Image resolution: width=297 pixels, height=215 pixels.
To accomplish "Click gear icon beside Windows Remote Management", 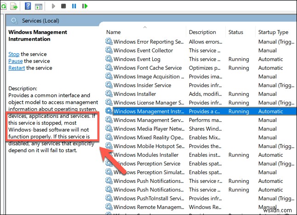I will click(109, 207).
